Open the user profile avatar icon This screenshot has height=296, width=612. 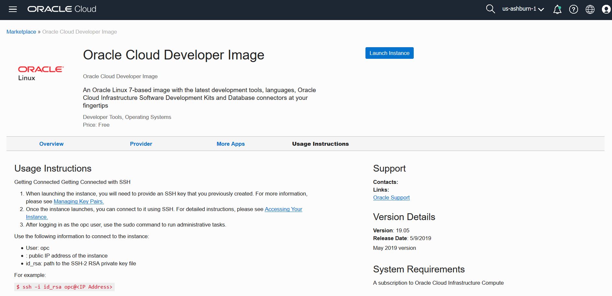pos(606,9)
